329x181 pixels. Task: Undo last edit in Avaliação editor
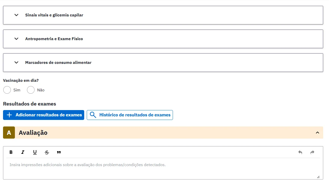[300, 152]
